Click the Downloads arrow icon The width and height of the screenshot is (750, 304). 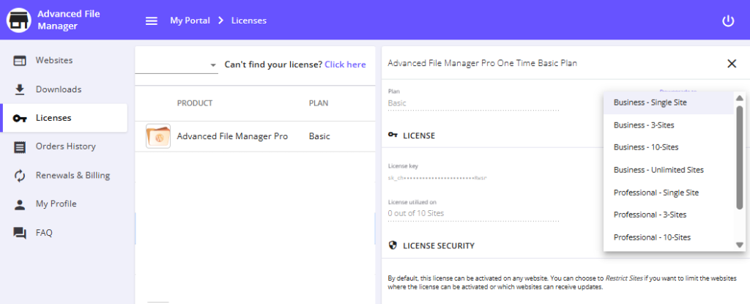click(x=20, y=89)
